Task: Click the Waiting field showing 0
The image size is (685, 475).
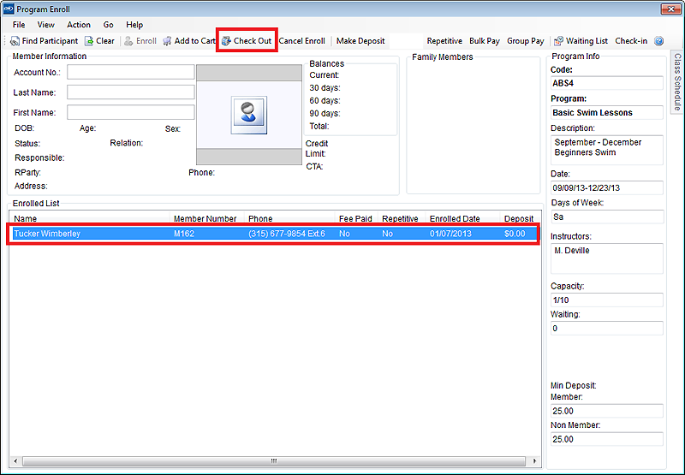Action: pos(607,329)
